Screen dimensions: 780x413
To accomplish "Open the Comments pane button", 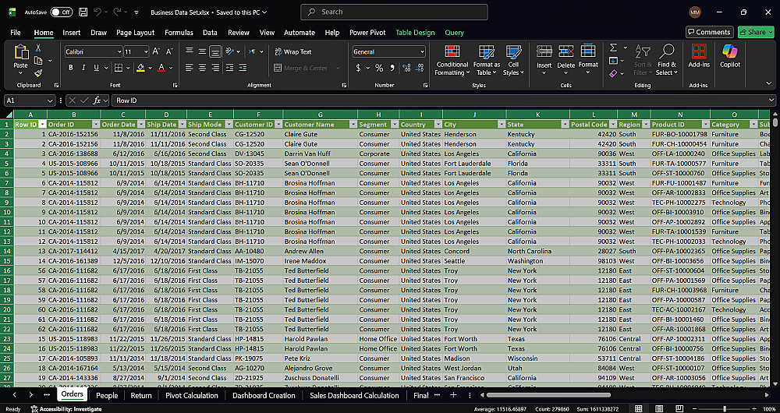I will pos(709,32).
